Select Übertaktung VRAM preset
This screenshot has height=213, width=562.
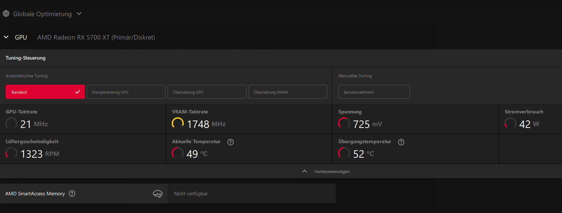click(x=288, y=92)
